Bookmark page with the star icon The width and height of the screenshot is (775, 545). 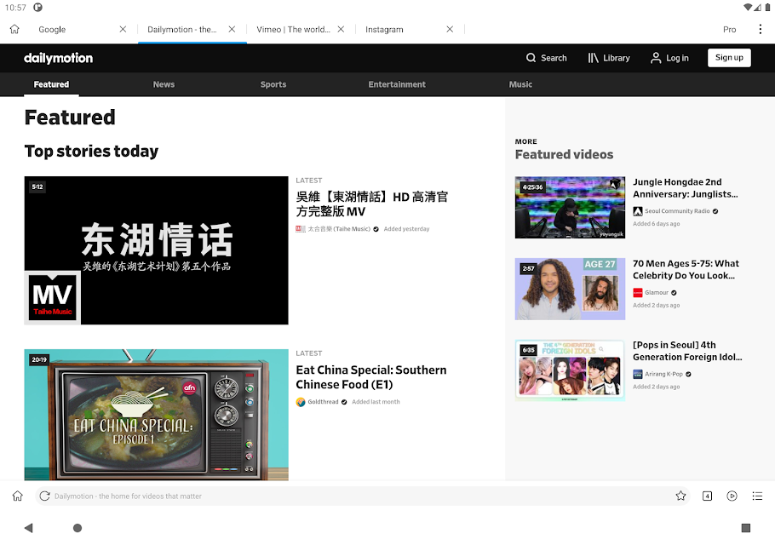[x=680, y=496]
